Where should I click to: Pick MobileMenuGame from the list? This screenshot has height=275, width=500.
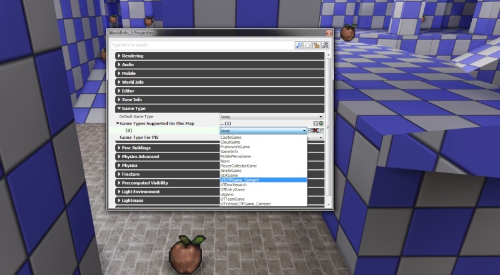coord(263,156)
